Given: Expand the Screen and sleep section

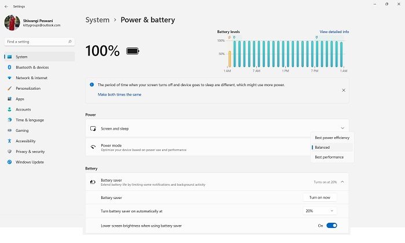Looking at the screenshot, I should click(217, 128).
